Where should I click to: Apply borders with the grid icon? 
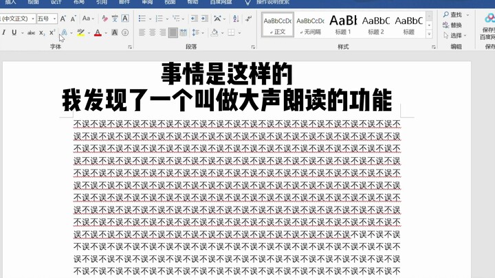[232, 32]
